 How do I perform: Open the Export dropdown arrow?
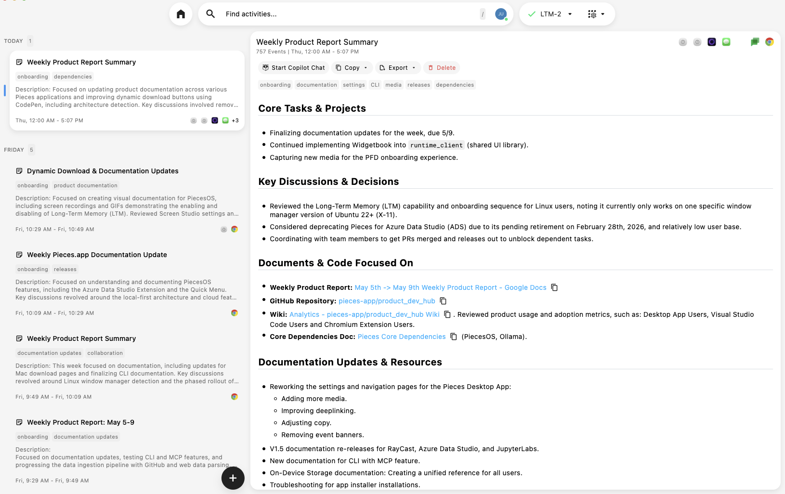click(x=414, y=68)
